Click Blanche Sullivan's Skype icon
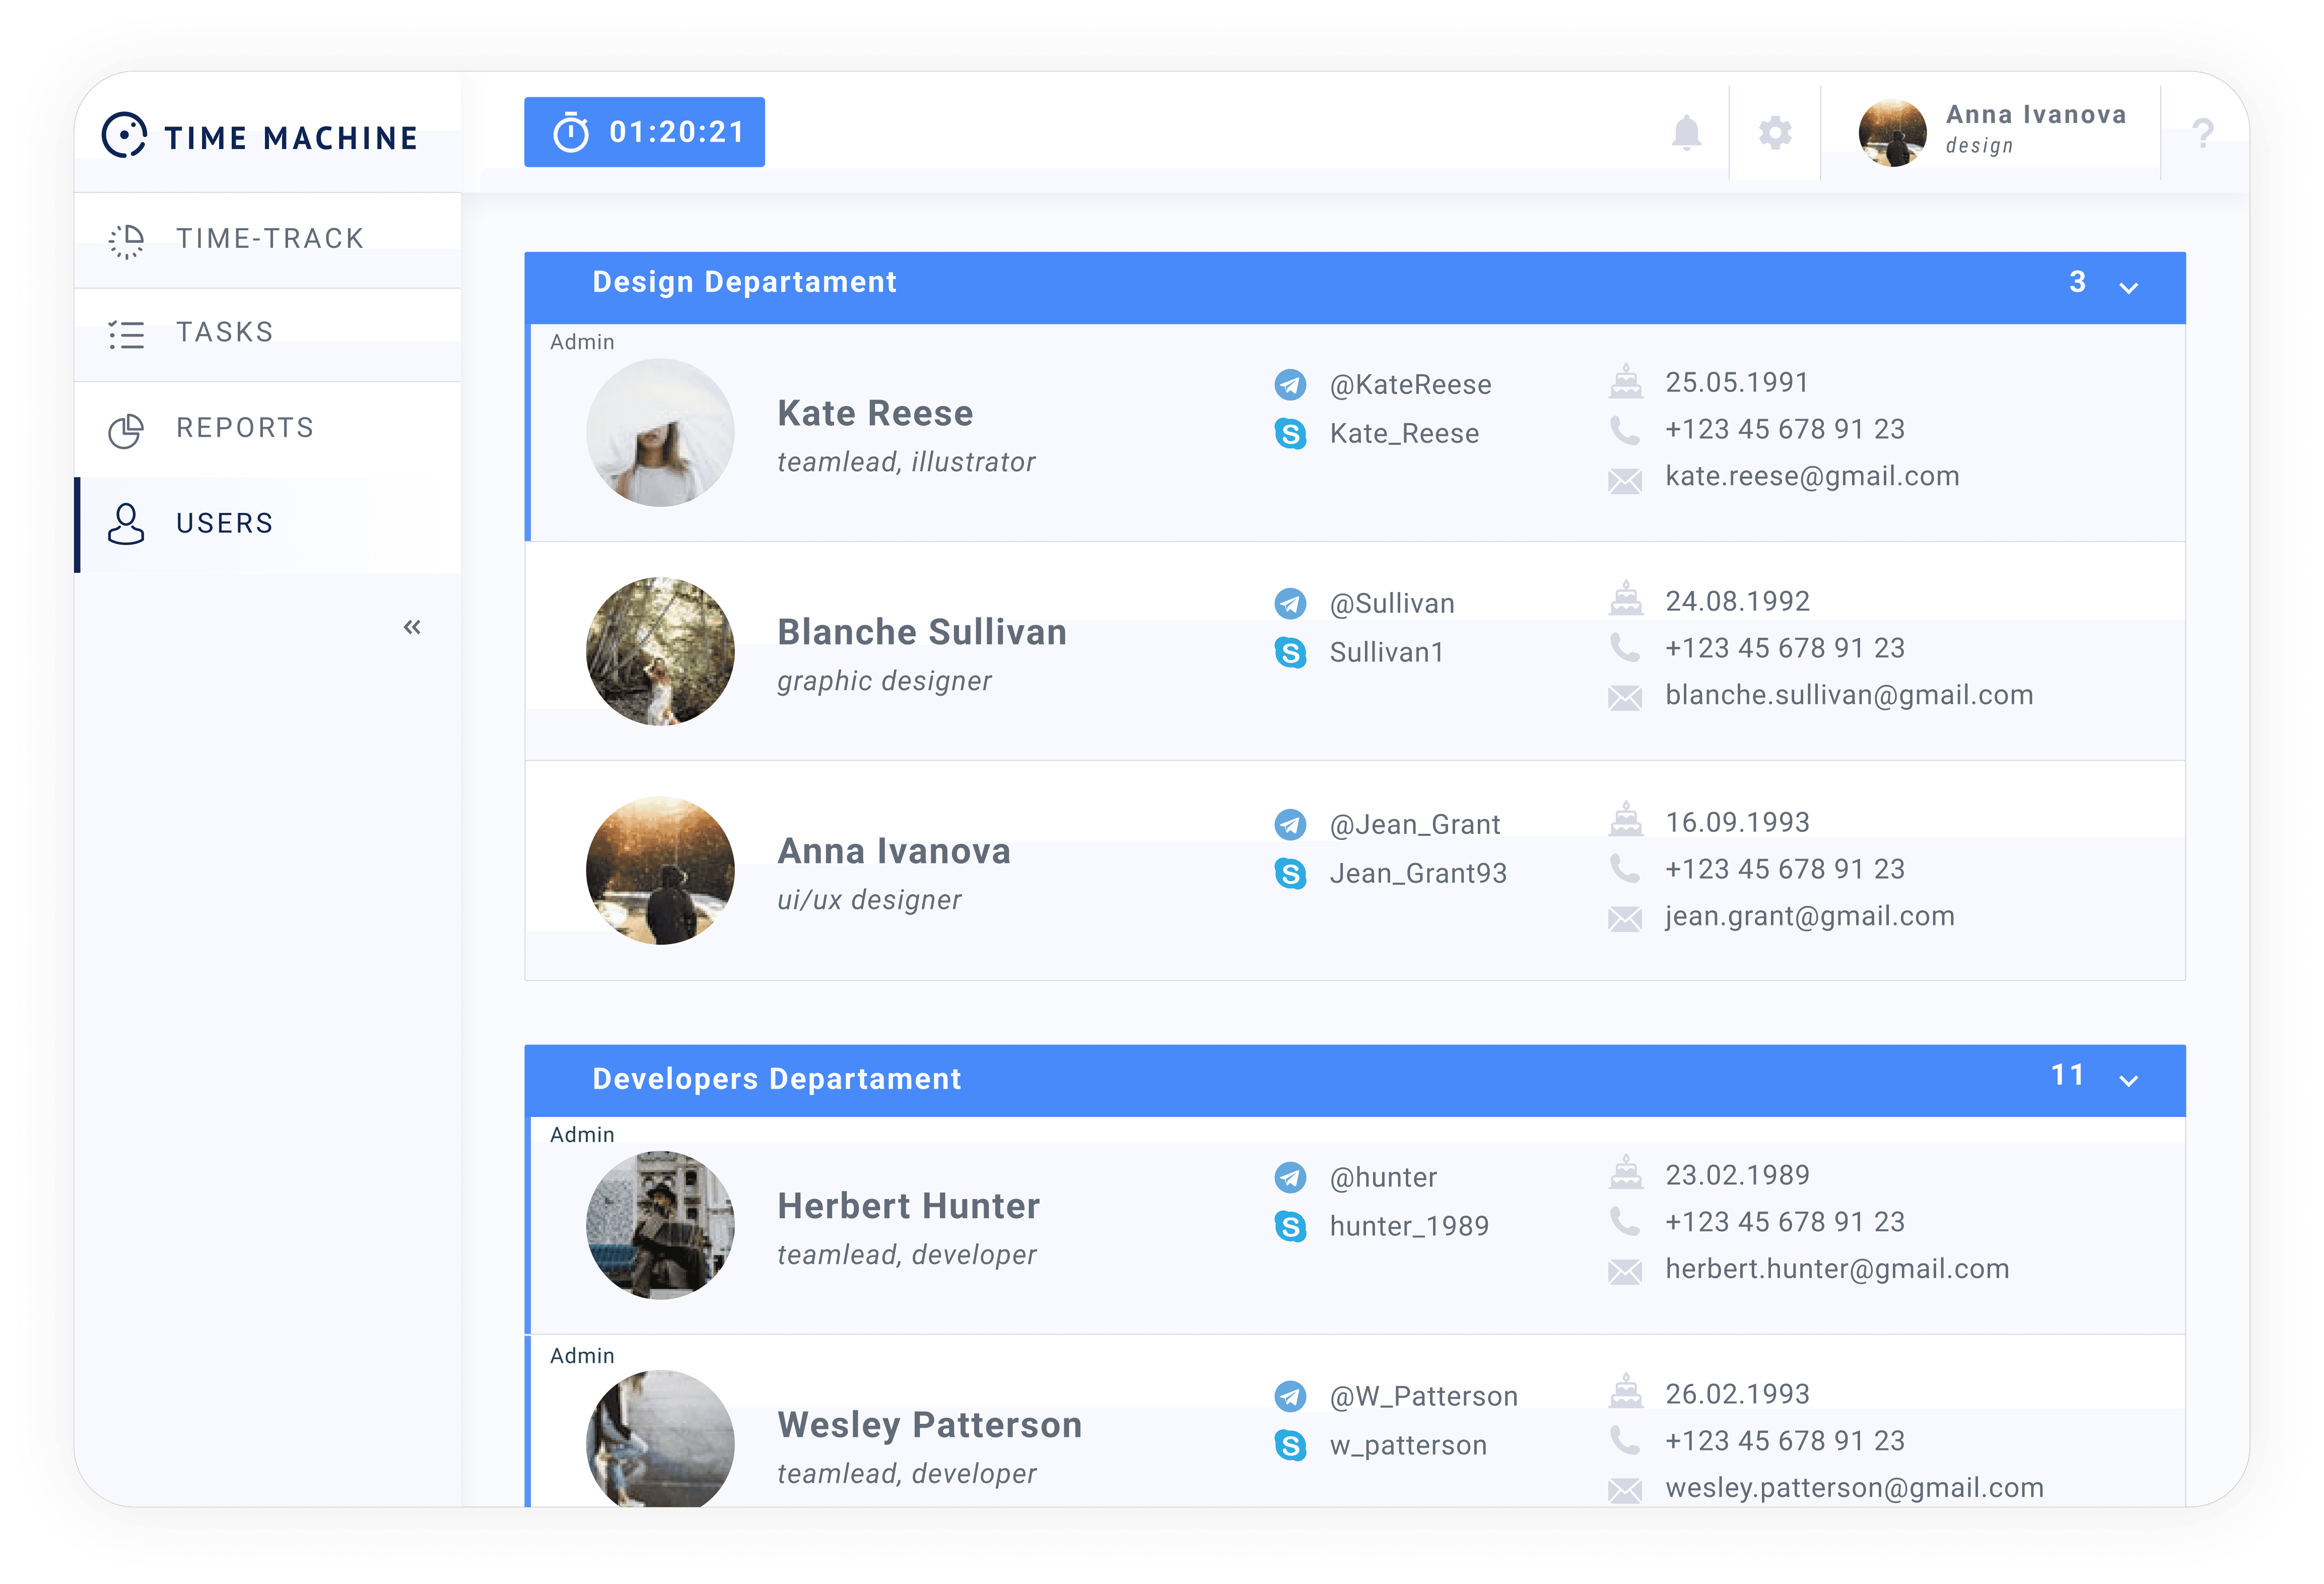Viewport: 2324px width, 1584px height. pos(1290,653)
